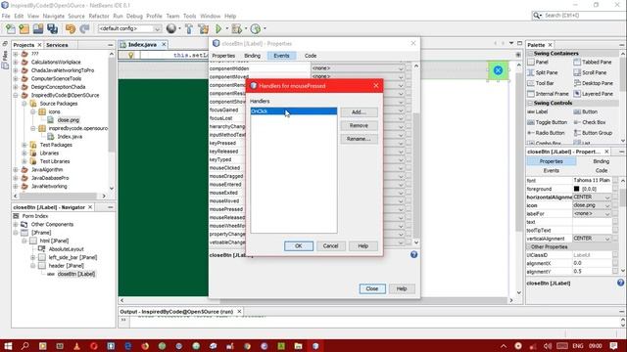
Task: Switch to Binding tab in Properties dialog
Action: coord(252,56)
